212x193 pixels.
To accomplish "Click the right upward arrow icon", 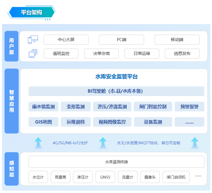I will pyautogui.click(x=195, y=143).
